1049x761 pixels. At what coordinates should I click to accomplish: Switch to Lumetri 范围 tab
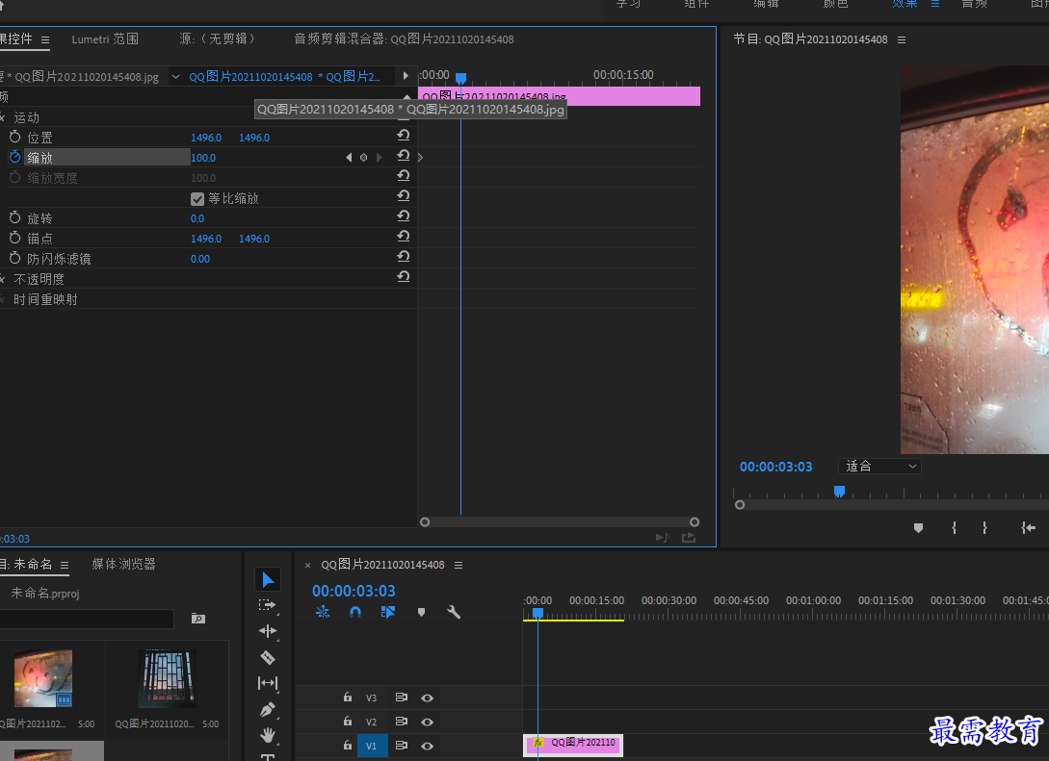tap(105, 39)
